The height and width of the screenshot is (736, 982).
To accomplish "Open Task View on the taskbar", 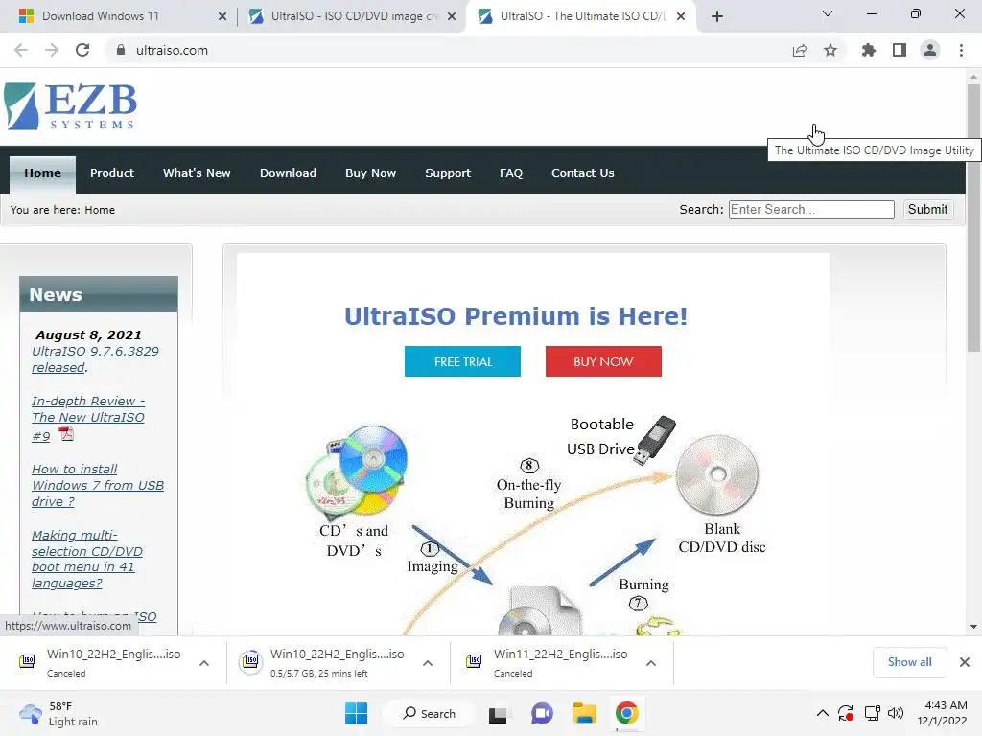I will pyautogui.click(x=498, y=713).
